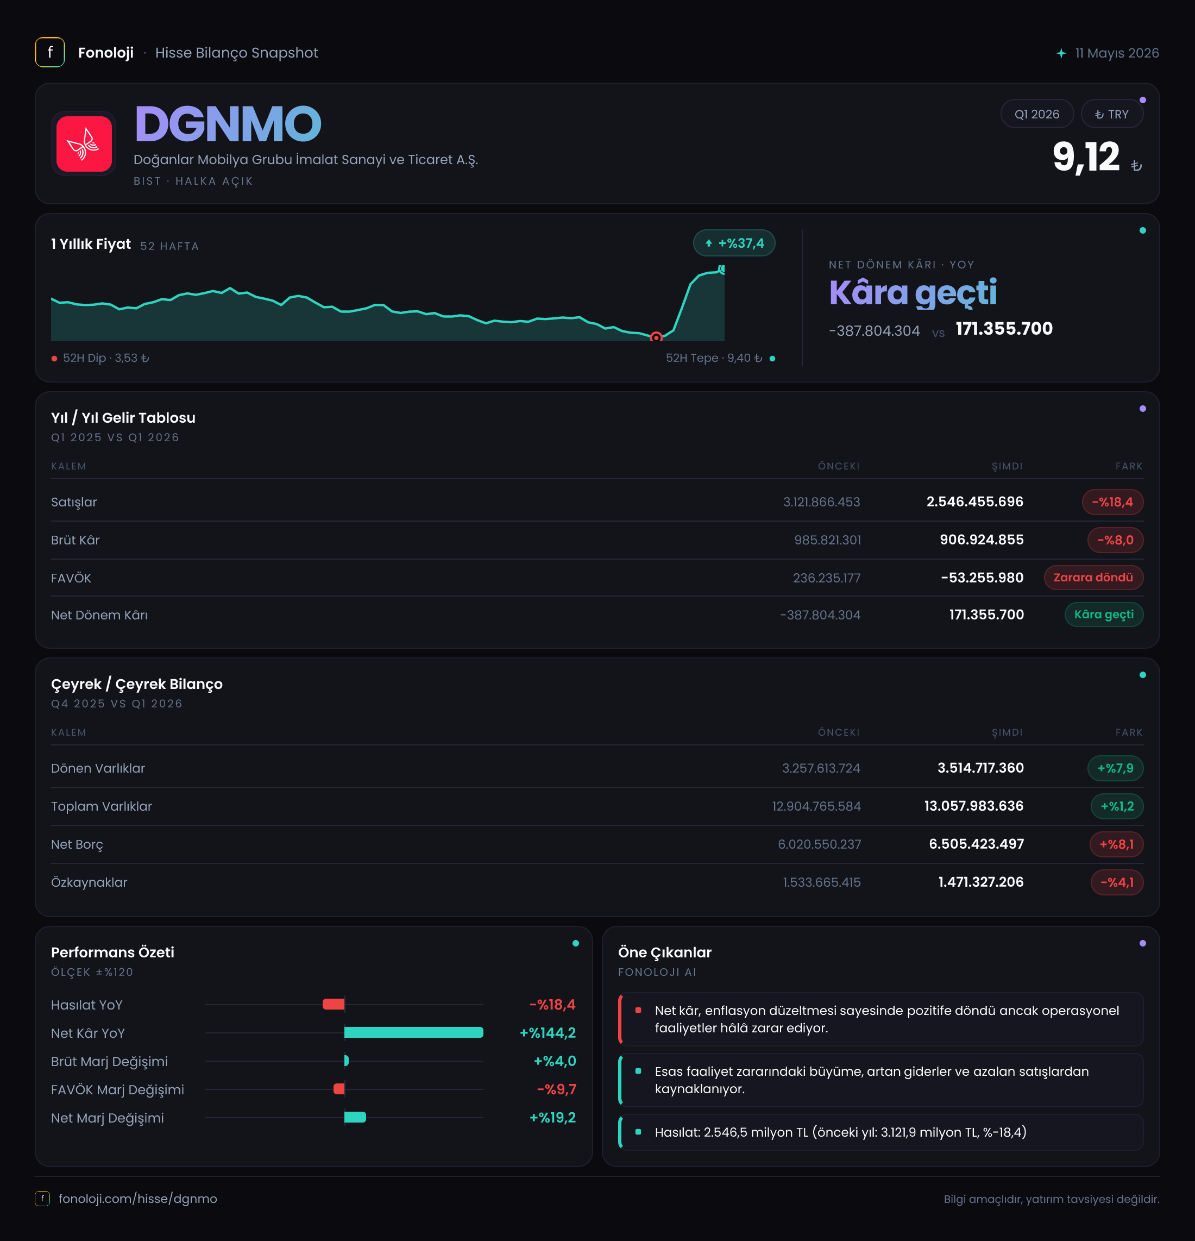Click the small Fonoloji icon in the footer
The image size is (1195, 1241).
coord(42,1199)
